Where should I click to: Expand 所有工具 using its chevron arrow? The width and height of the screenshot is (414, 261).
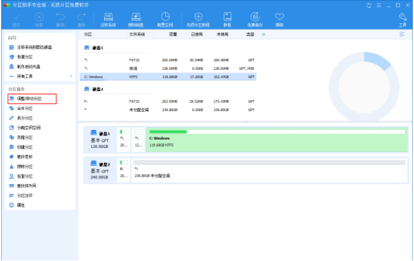coord(71,76)
